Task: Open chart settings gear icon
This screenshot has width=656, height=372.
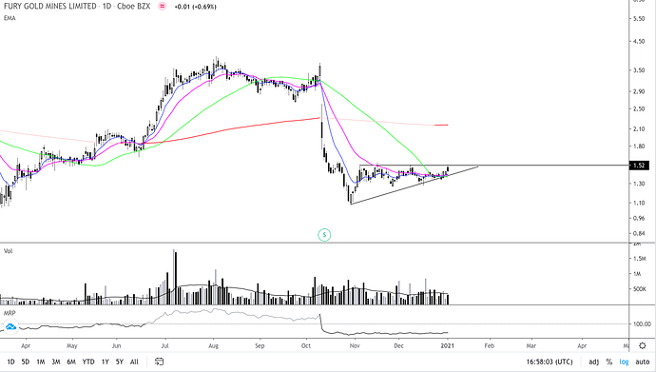Action: point(643,345)
